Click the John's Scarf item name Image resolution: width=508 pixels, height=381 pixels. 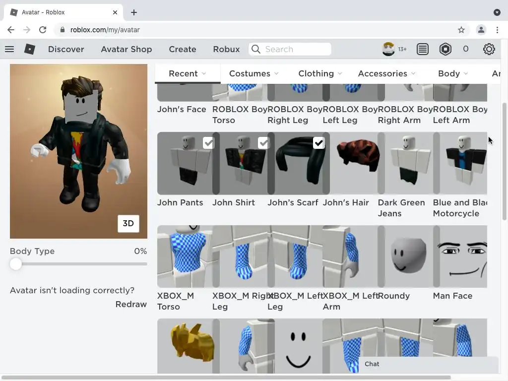(x=293, y=202)
